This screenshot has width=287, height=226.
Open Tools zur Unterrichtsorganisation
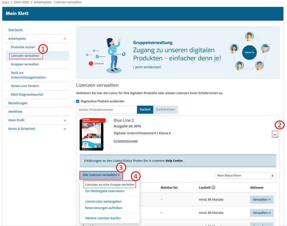(x=28, y=75)
